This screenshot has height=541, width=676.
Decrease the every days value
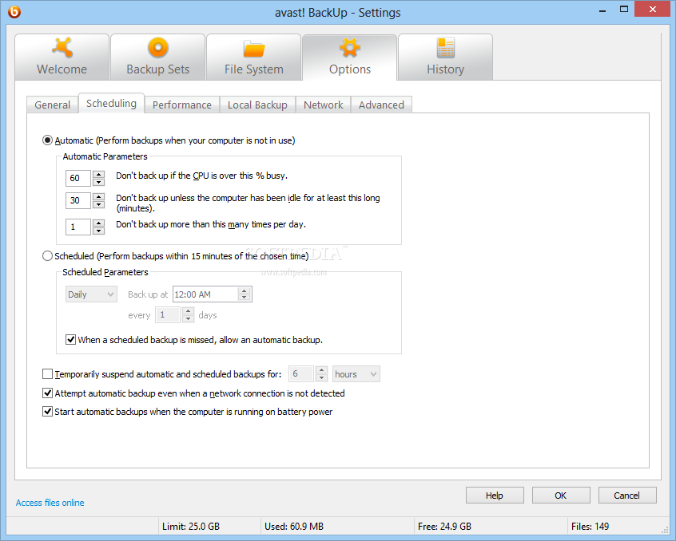point(188,318)
